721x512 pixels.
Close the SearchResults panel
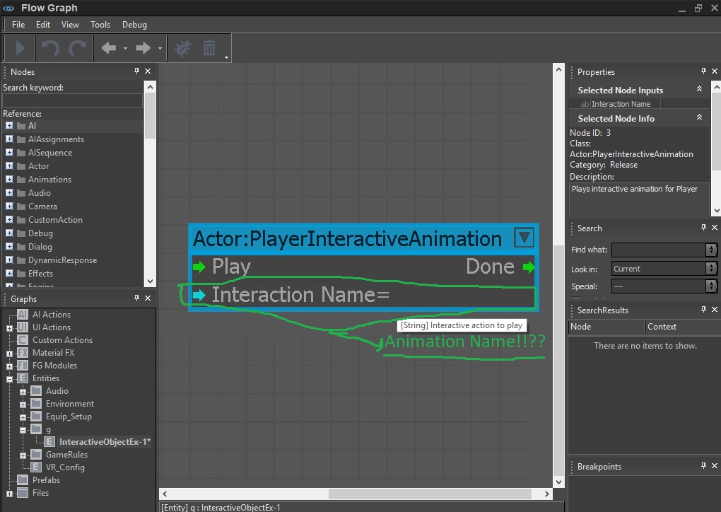point(715,309)
